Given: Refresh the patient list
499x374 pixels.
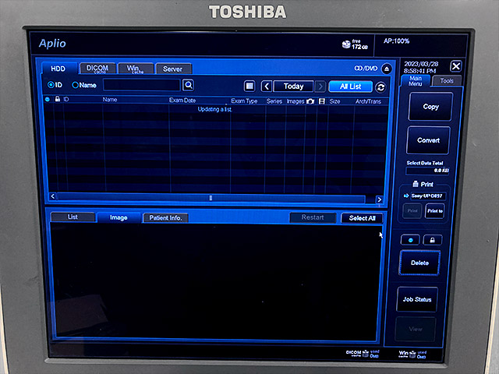Looking at the screenshot, I should pyautogui.click(x=380, y=86).
